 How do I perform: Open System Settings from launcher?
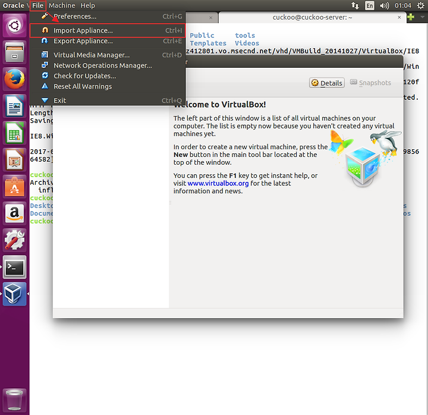tap(14, 240)
